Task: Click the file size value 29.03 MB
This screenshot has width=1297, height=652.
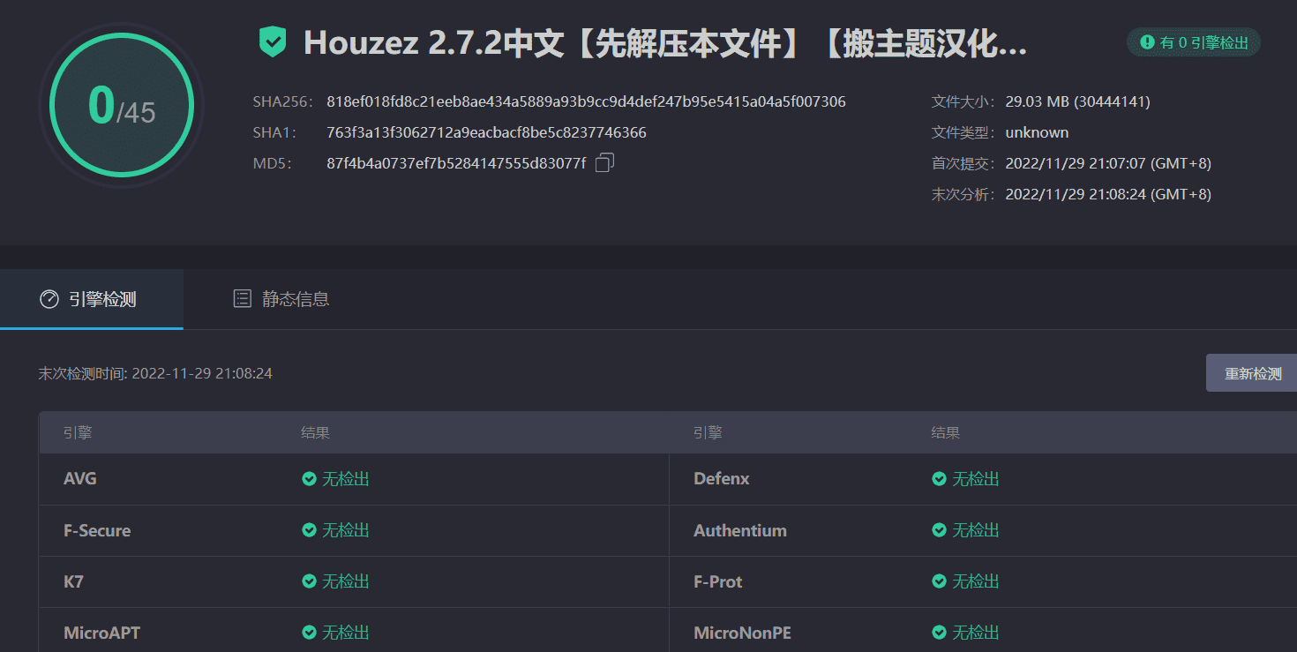Action: [x=1077, y=101]
